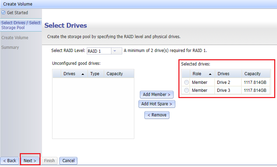Image resolution: width=277 pixels, height=167 pixels.
Task: Toggle the Get Started checkbox
Action: pyautogui.click(x=3, y=12)
